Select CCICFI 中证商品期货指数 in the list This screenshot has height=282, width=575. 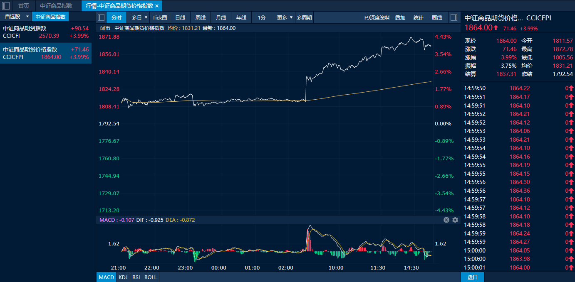tap(46, 32)
